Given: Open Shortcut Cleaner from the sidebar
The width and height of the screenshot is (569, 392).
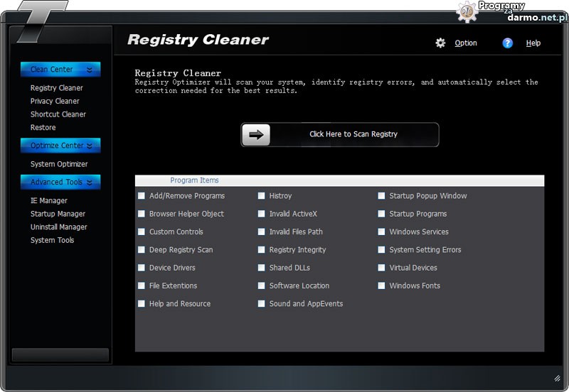Looking at the screenshot, I should [x=58, y=114].
